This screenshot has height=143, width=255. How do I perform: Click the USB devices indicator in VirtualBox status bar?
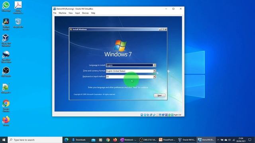point(154,115)
